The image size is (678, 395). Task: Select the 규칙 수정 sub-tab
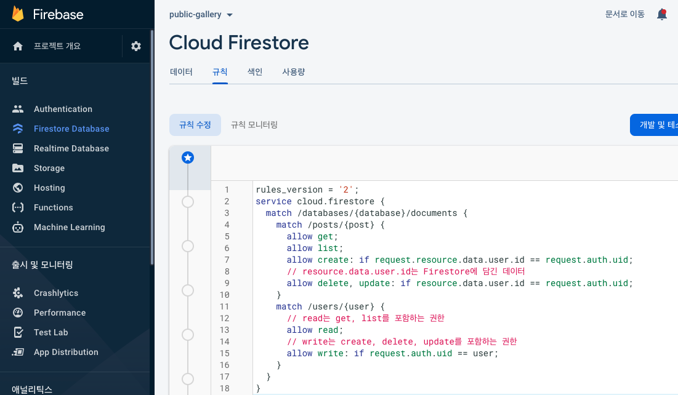point(195,125)
